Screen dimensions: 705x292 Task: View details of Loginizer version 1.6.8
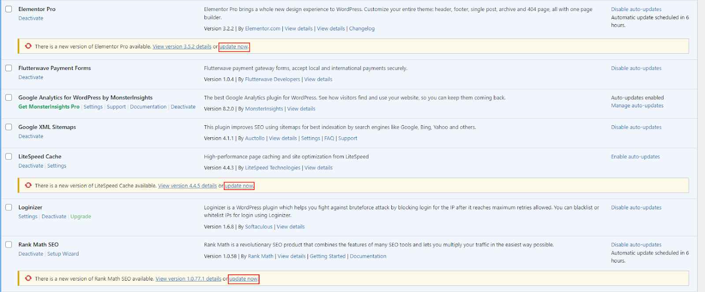point(291,227)
